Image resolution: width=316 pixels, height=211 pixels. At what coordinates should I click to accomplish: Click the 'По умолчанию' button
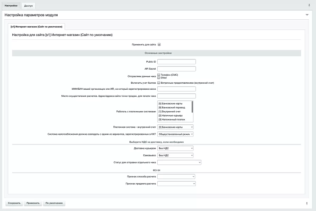(x=54, y=203)
